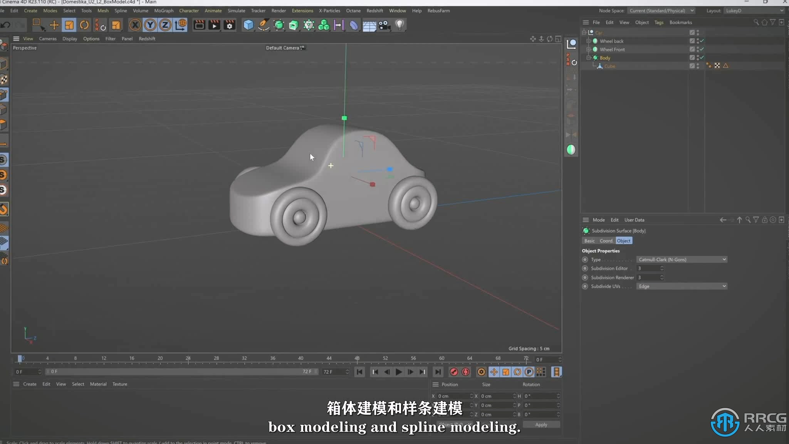Select the Rotate tool in toolbar
This screenshot has width=789, height=444.
[x=84, y=24]
